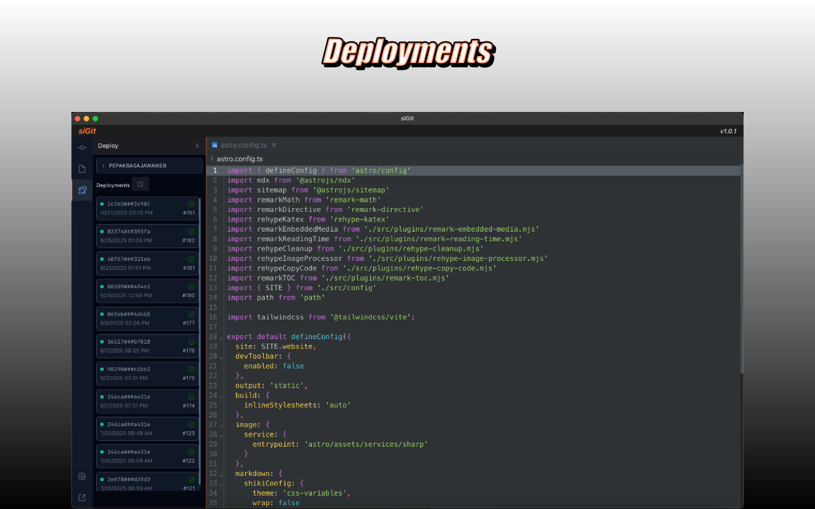The height and width of the screenshot is (509, 815).
Task: Open deployment #191 from 10/11/2025 03:19 PM
Action: tap(148, 209)
